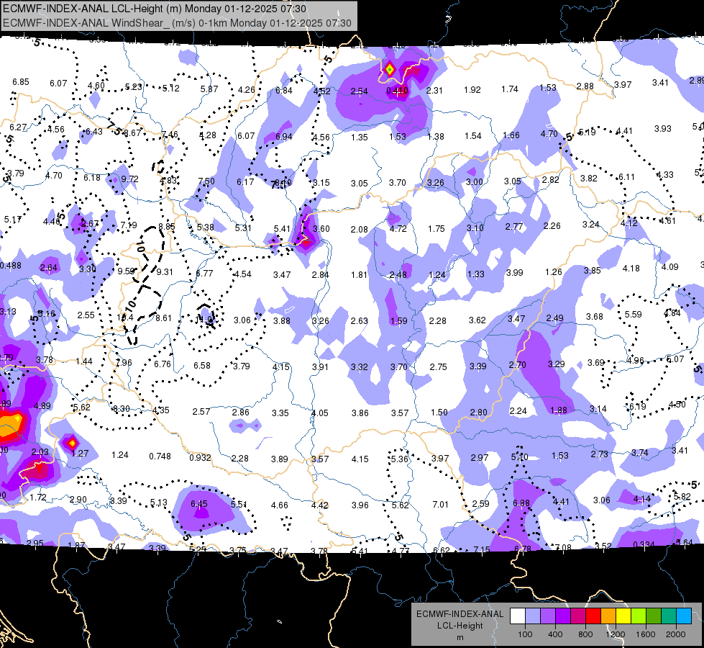
Task: Click the grid value 2.64
Action: tap(49, 268)
